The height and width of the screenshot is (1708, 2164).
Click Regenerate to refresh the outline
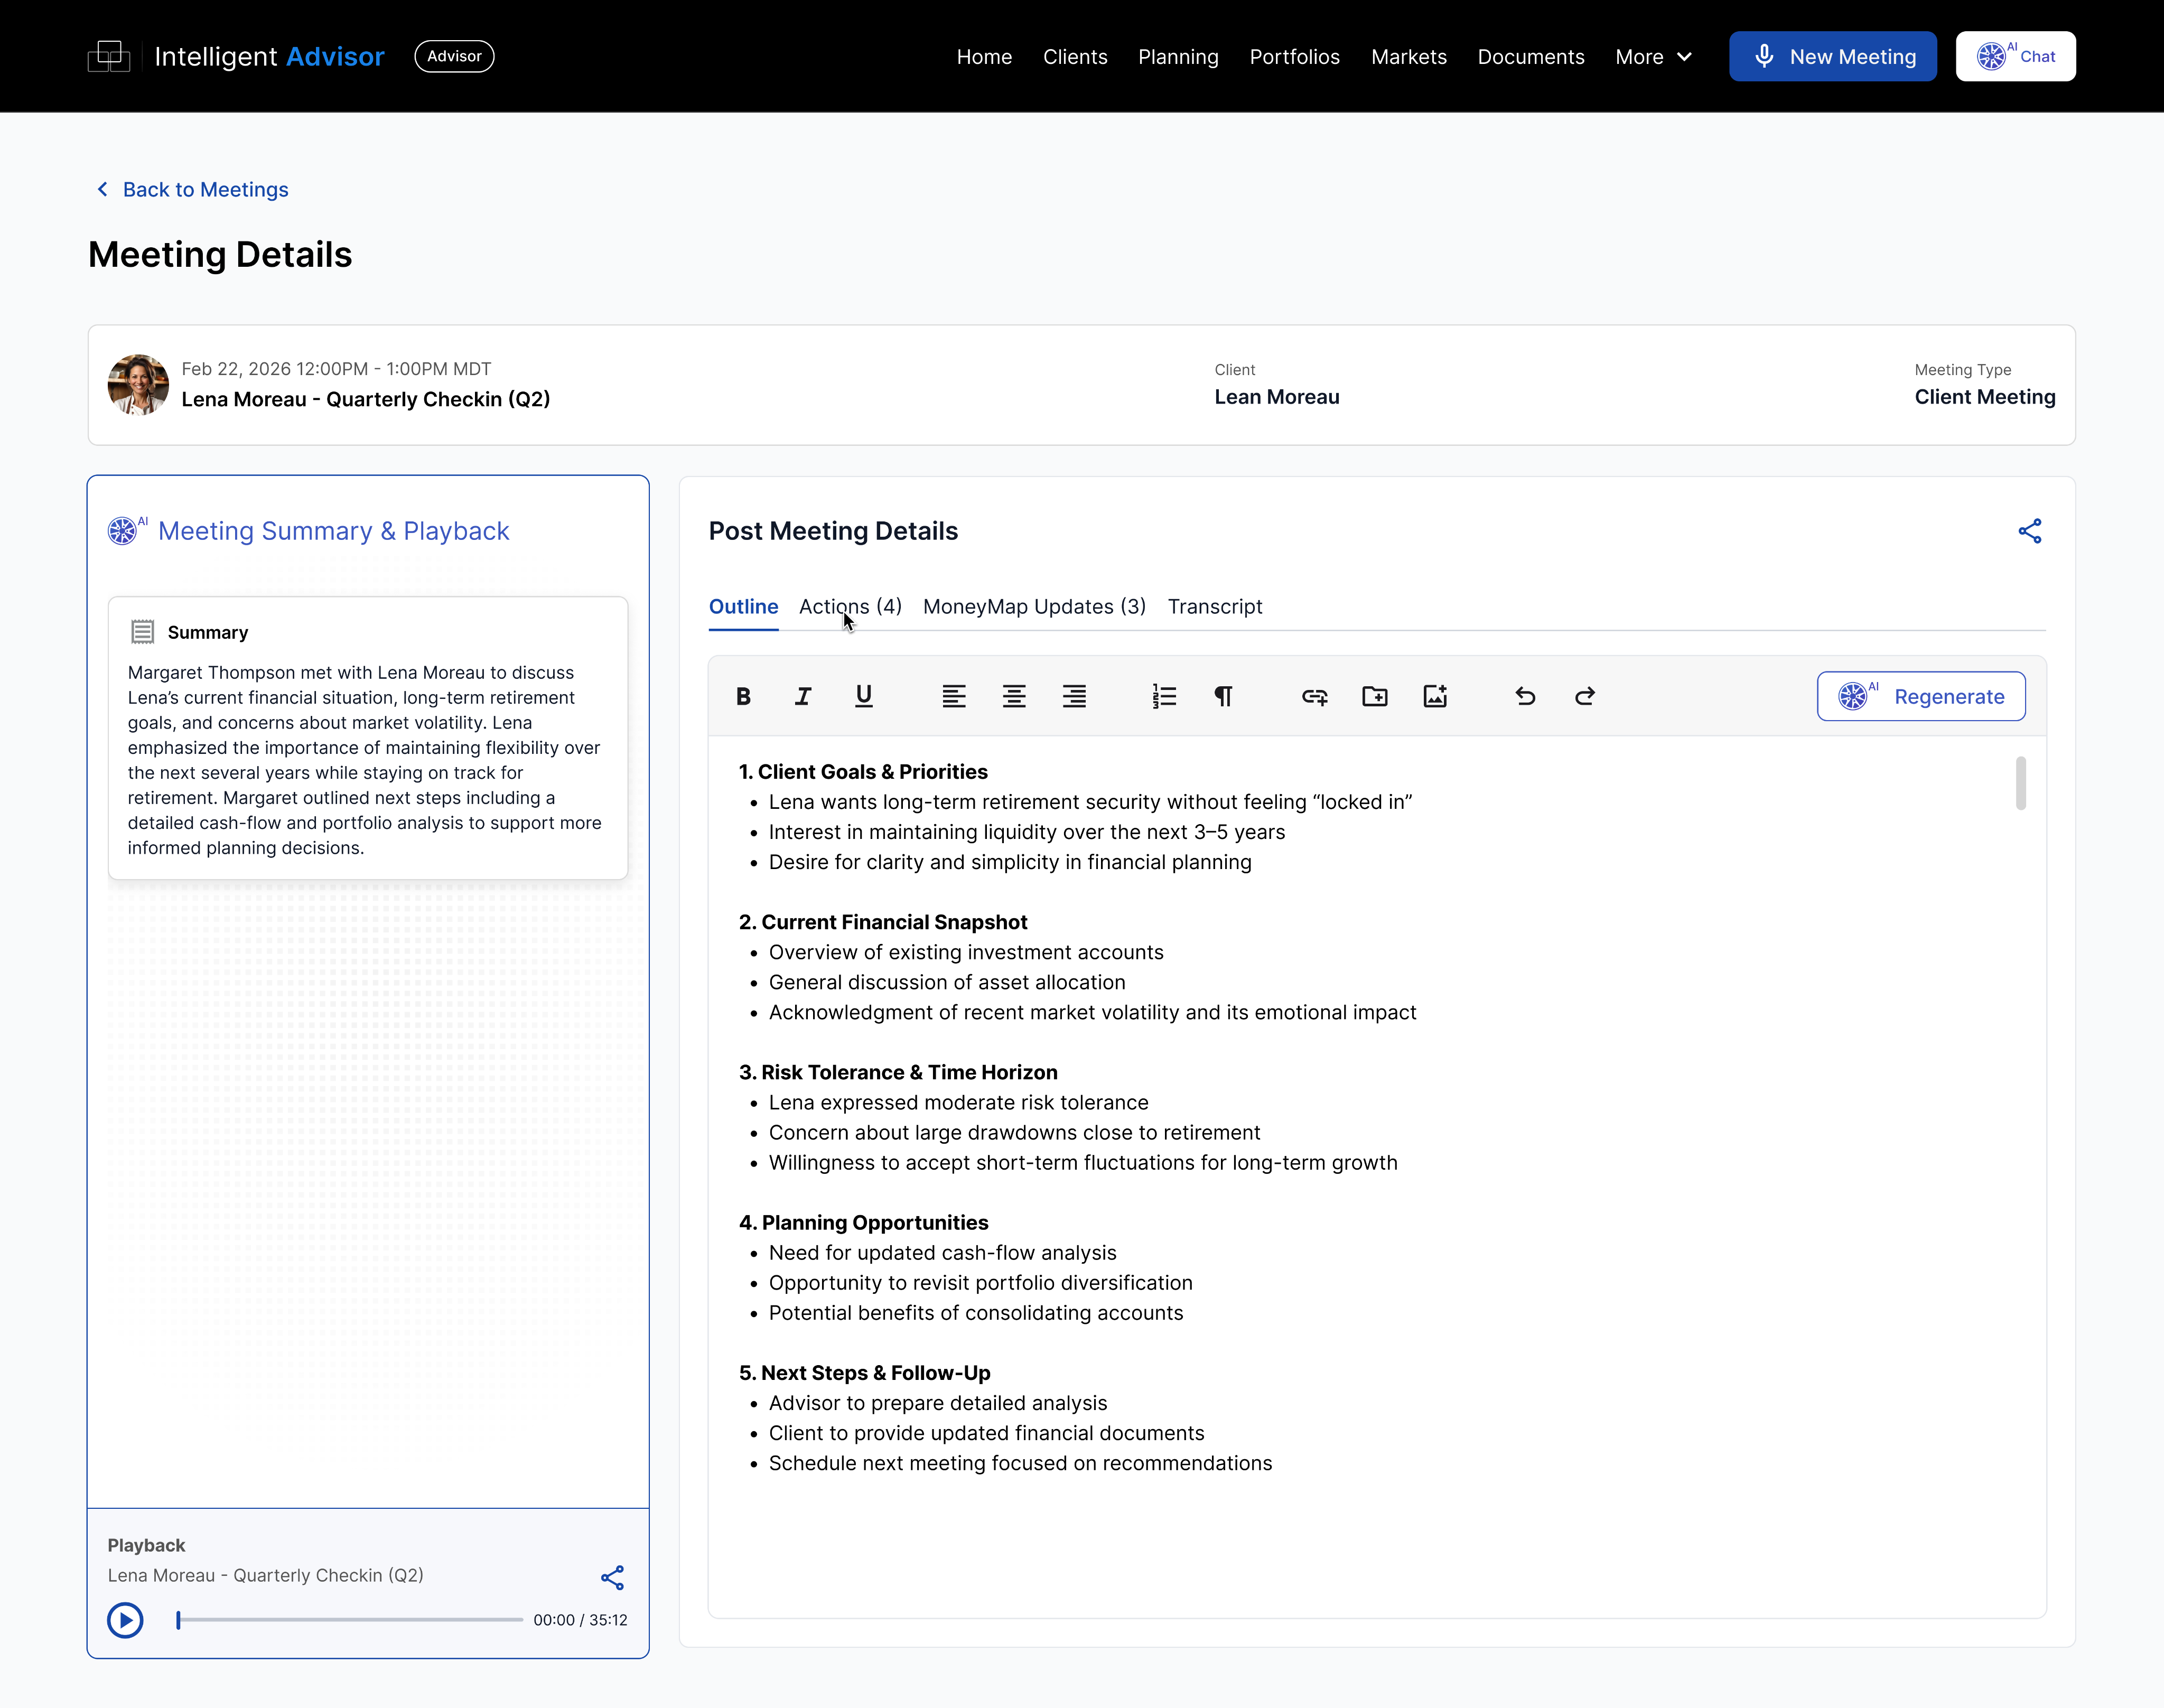tap(1920, 696)
